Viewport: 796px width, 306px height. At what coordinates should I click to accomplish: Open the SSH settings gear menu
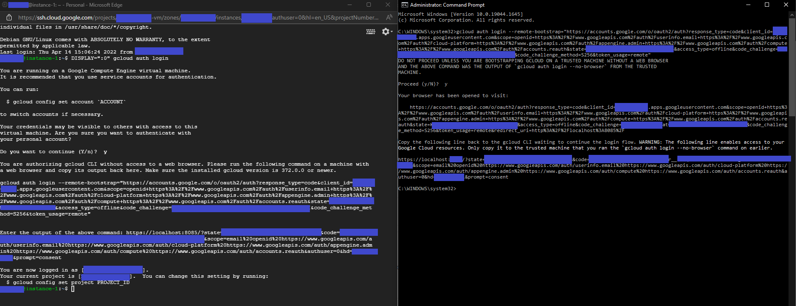[x=386, y=32]
